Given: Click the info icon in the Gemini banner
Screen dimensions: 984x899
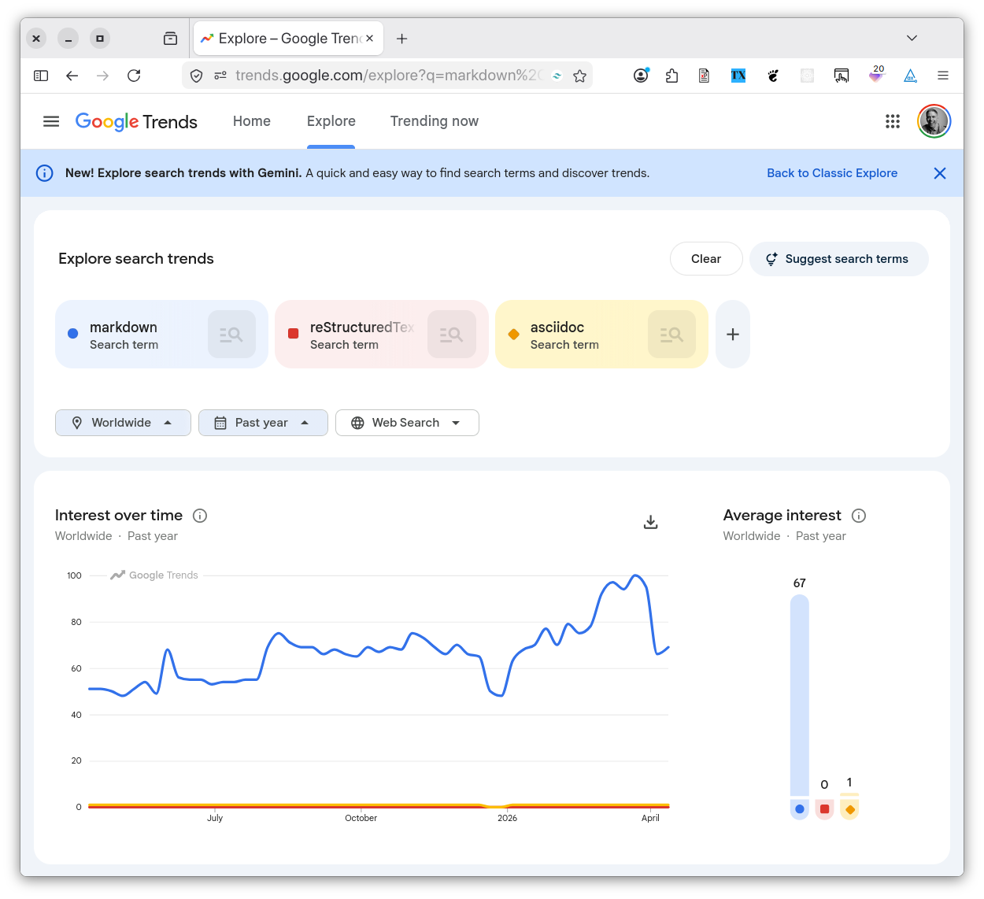Looking at the screenshot, I should (x=44, y=172).
